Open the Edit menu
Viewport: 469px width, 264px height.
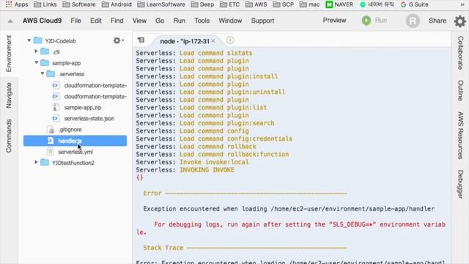click(96, 21)
